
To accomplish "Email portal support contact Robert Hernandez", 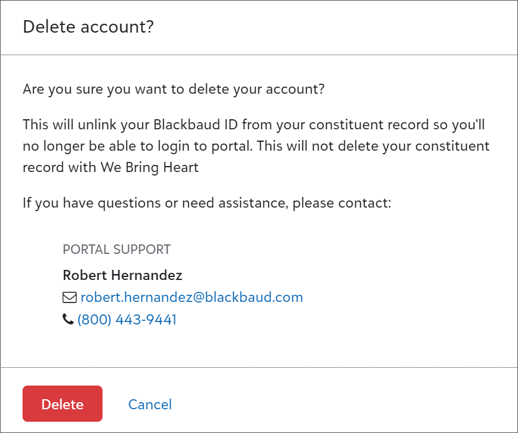I will (191, 297).
